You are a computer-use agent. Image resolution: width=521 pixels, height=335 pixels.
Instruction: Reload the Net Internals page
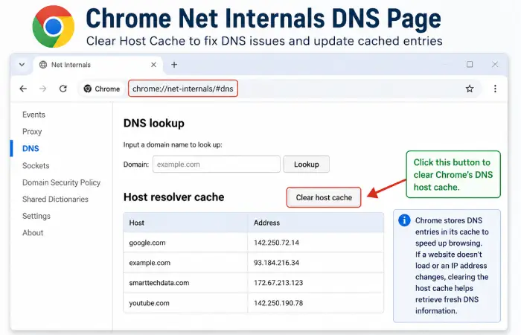63,89
